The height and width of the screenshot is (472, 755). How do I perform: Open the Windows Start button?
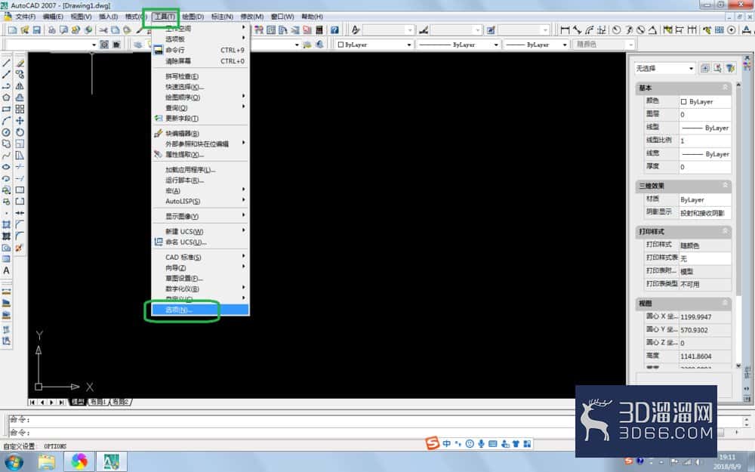tap(14, 462)
